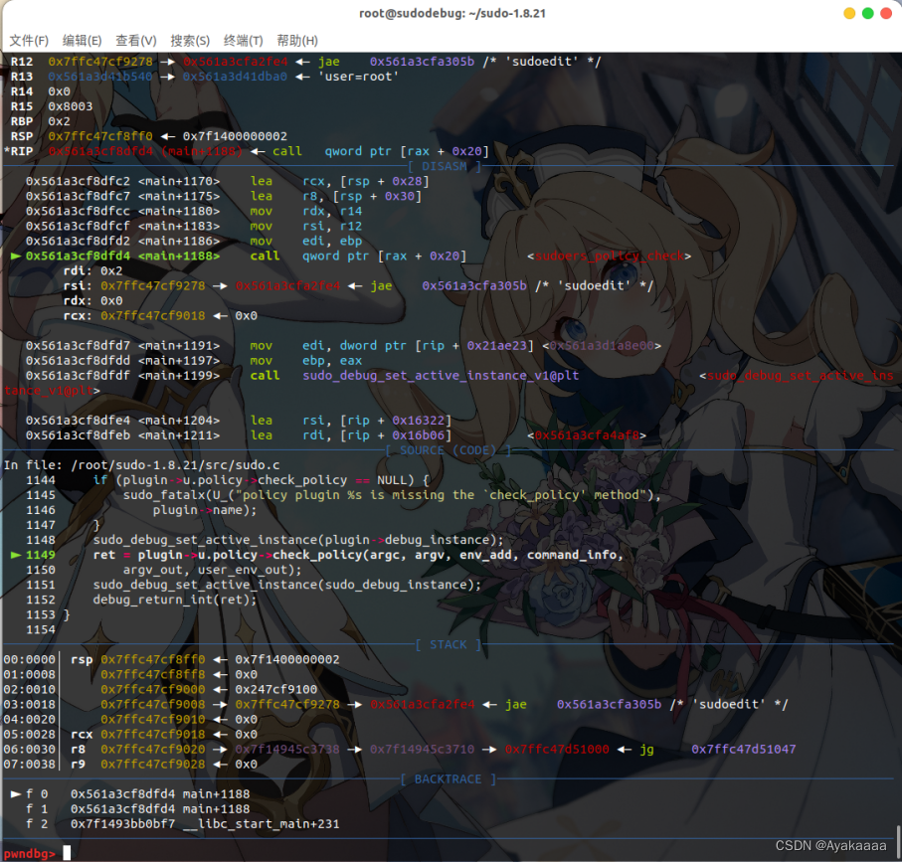Click source line 1144
902x863 pixels.
click(x=228, y=480)
